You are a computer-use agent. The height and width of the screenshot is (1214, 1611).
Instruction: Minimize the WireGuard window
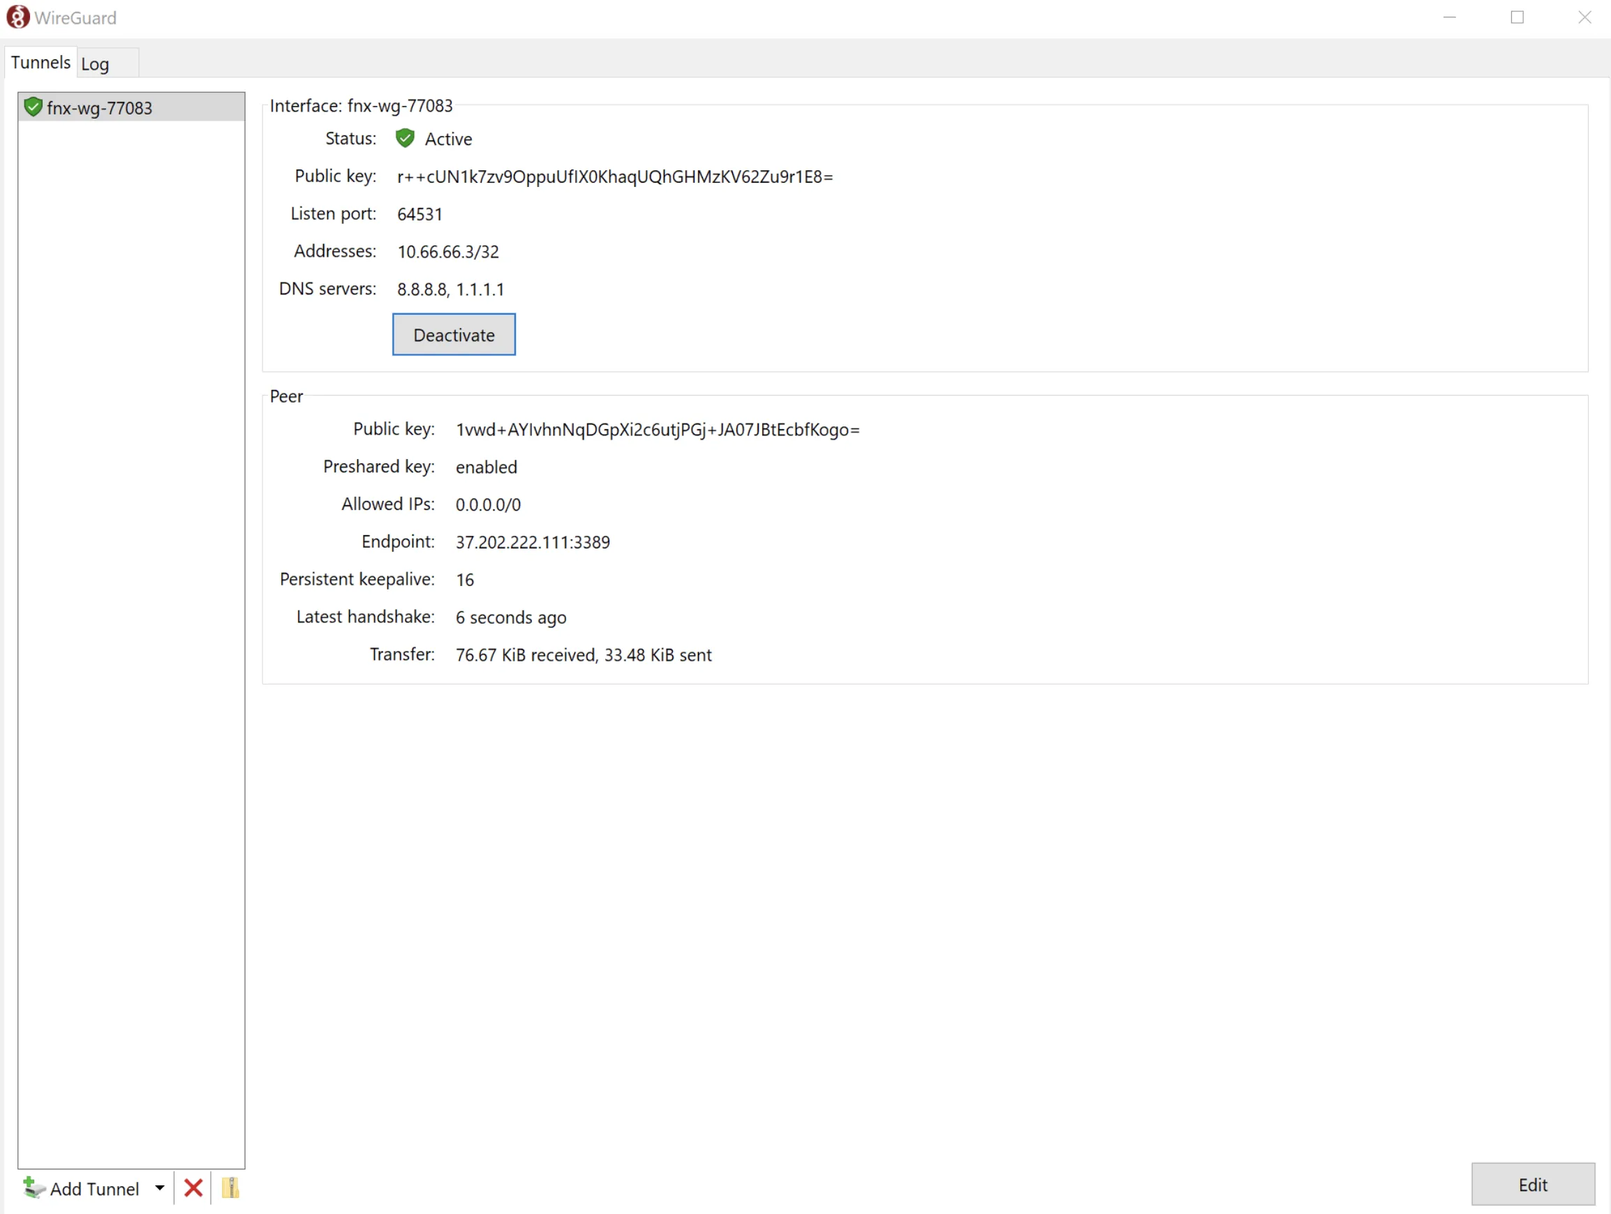1449,17
